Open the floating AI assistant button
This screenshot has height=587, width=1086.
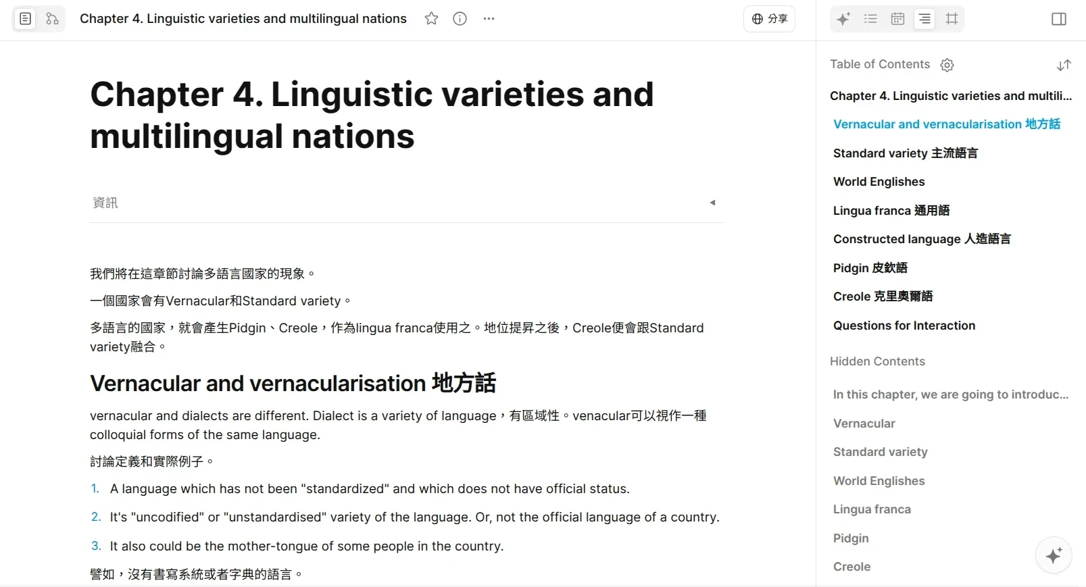click(1054, 555)
